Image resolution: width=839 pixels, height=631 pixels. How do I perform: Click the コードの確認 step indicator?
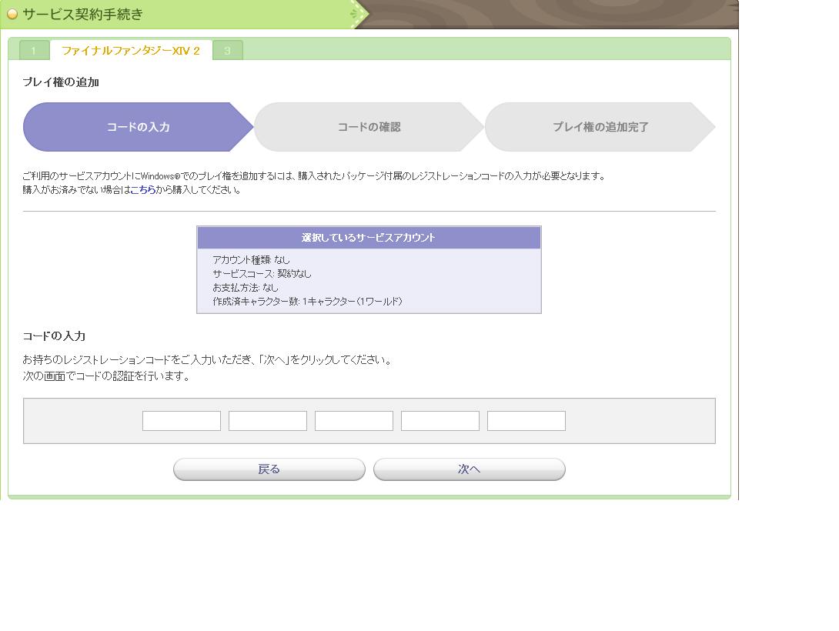[369, 127]
